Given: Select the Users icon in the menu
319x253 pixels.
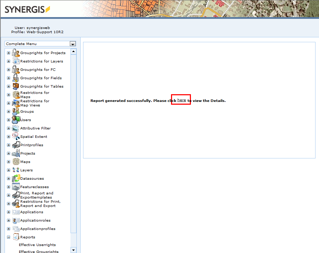Looking at the screenshot, I should (16, 119).
